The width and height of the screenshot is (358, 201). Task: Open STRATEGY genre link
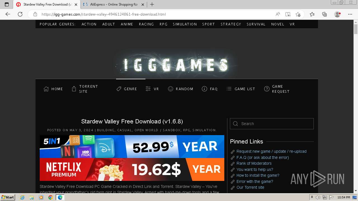(x=231, y=24)
